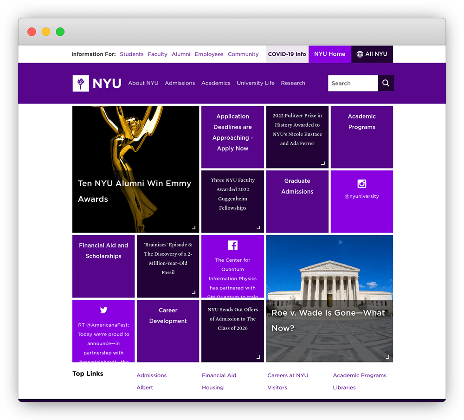Click the globe icon beside All NYU
The height and width of the screenshot is (420, 464).
(x=360, y=54)
